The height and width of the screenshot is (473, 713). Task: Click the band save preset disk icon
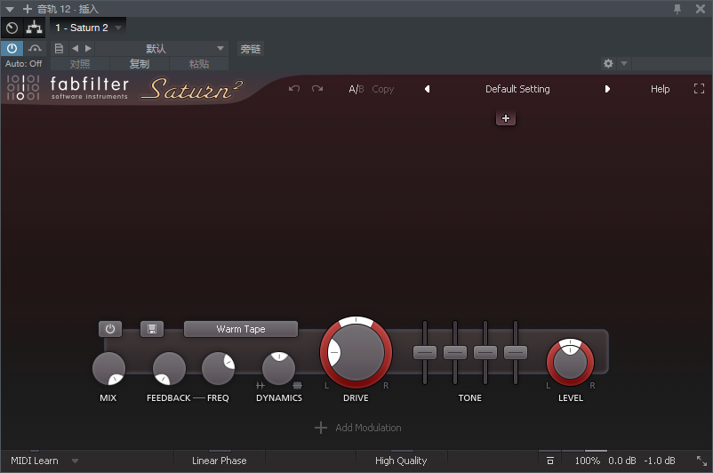pyautogui.click(x=152, y=329)
